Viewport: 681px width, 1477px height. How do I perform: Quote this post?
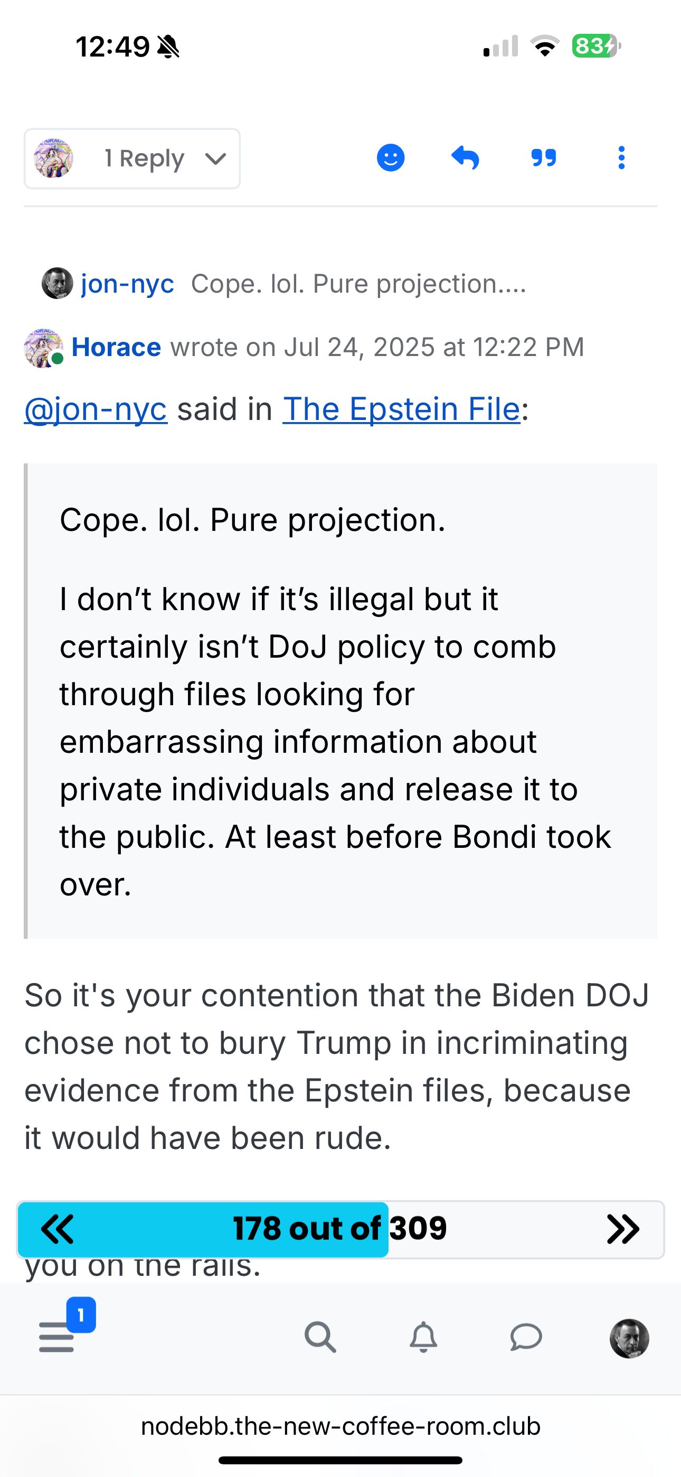[x=543, y=157]
